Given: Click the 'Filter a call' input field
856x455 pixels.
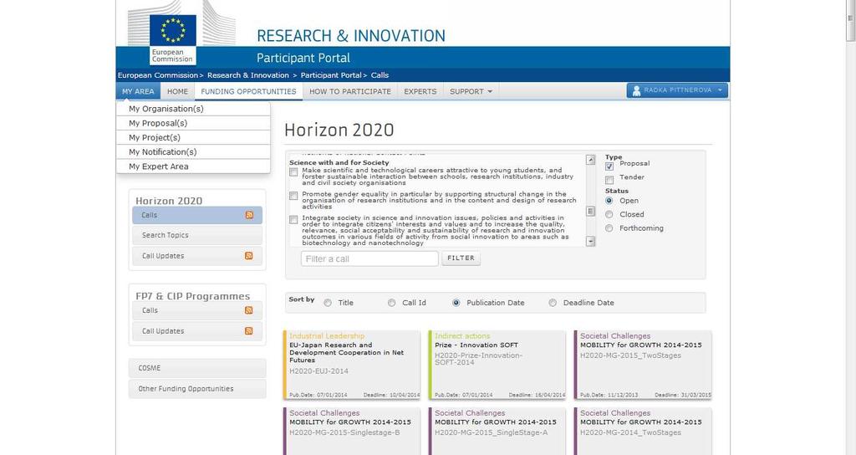Looking at the screenshot, I should click(x=369, y=258).
